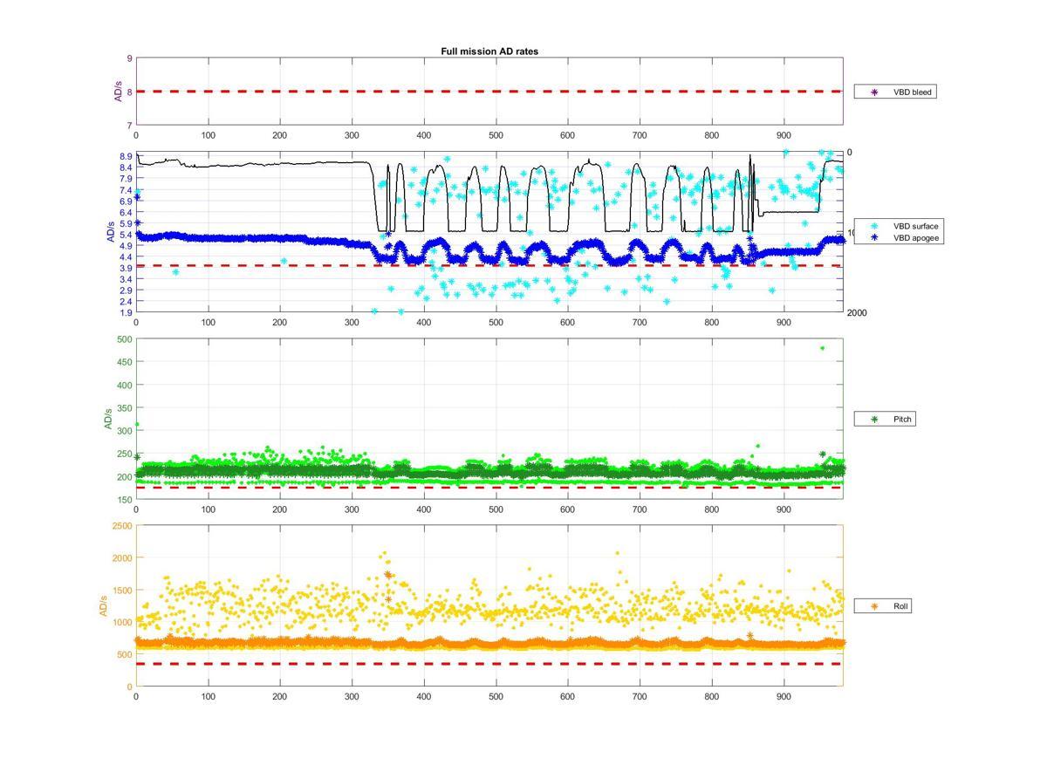The width and height of the screenshot is (1047, 772).
Task: Select the 'Roll' legend label
Action: (900, 605)
